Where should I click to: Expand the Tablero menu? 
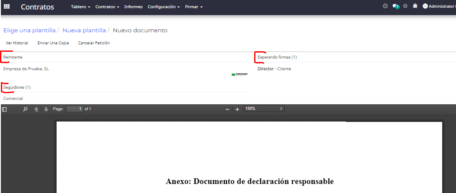click(x=80, y=6)
